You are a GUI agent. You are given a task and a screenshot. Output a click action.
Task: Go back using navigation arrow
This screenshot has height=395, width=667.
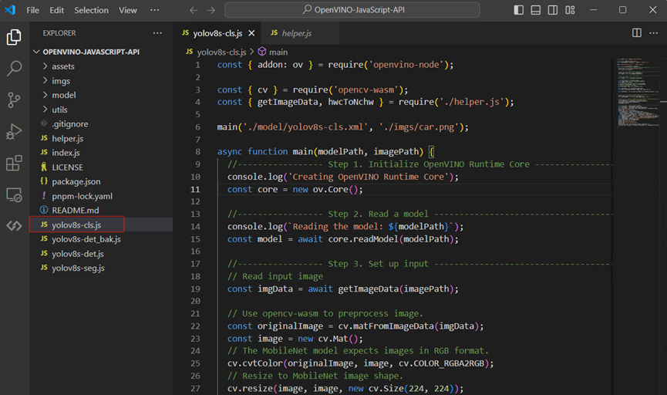194,10
